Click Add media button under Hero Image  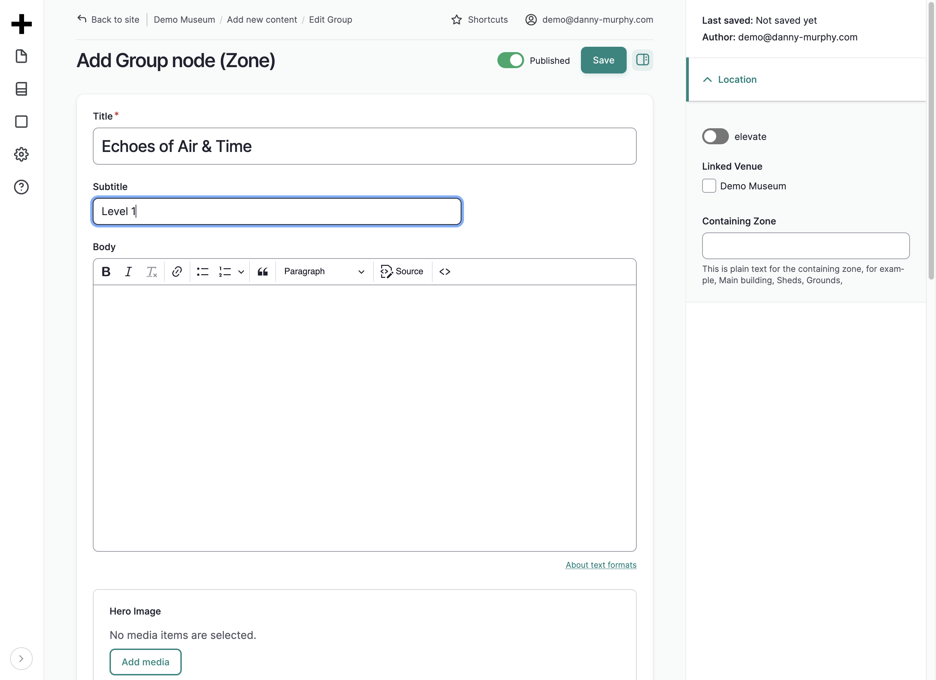[145, 662]
